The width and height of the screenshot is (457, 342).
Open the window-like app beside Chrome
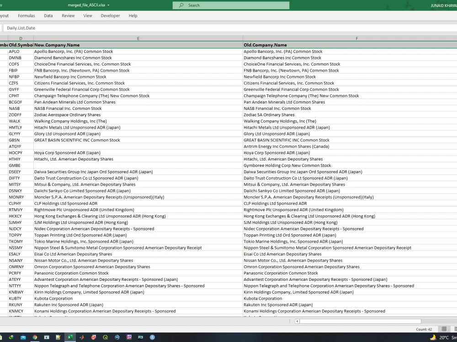point(47,337)
